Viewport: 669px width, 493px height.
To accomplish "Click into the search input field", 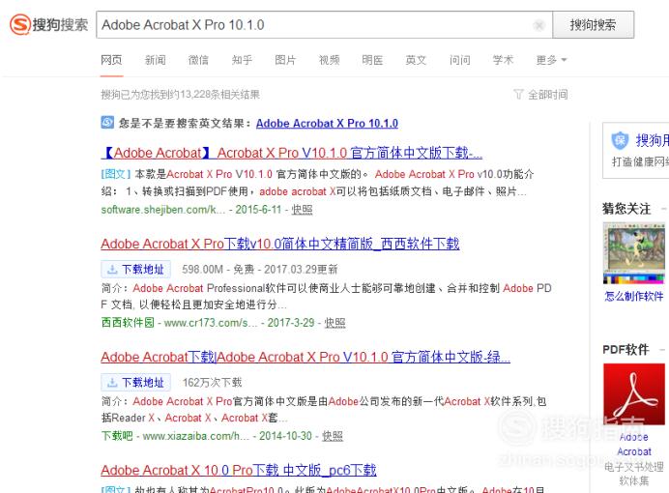I will [x=316, y=25].
